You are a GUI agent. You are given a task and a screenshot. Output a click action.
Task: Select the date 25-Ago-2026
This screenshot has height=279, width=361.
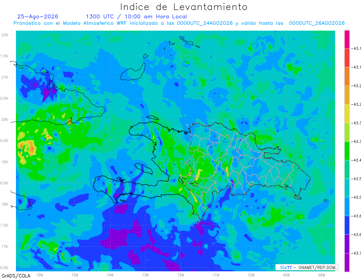coord(38,17)
